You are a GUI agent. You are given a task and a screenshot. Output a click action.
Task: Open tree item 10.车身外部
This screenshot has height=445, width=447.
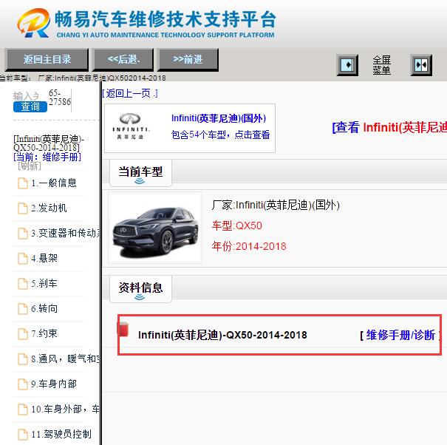pyautogui.click(x=66, y=409)
